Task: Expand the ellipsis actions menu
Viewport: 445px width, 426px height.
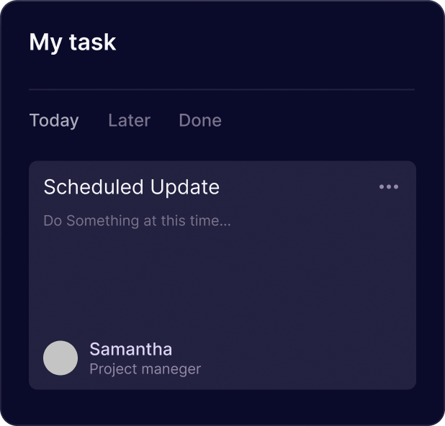Action: coord(389,186)
